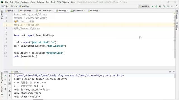Start debugging with the bug icon
The height and width of the screenshot is (100, 179).
click(156, 6)
